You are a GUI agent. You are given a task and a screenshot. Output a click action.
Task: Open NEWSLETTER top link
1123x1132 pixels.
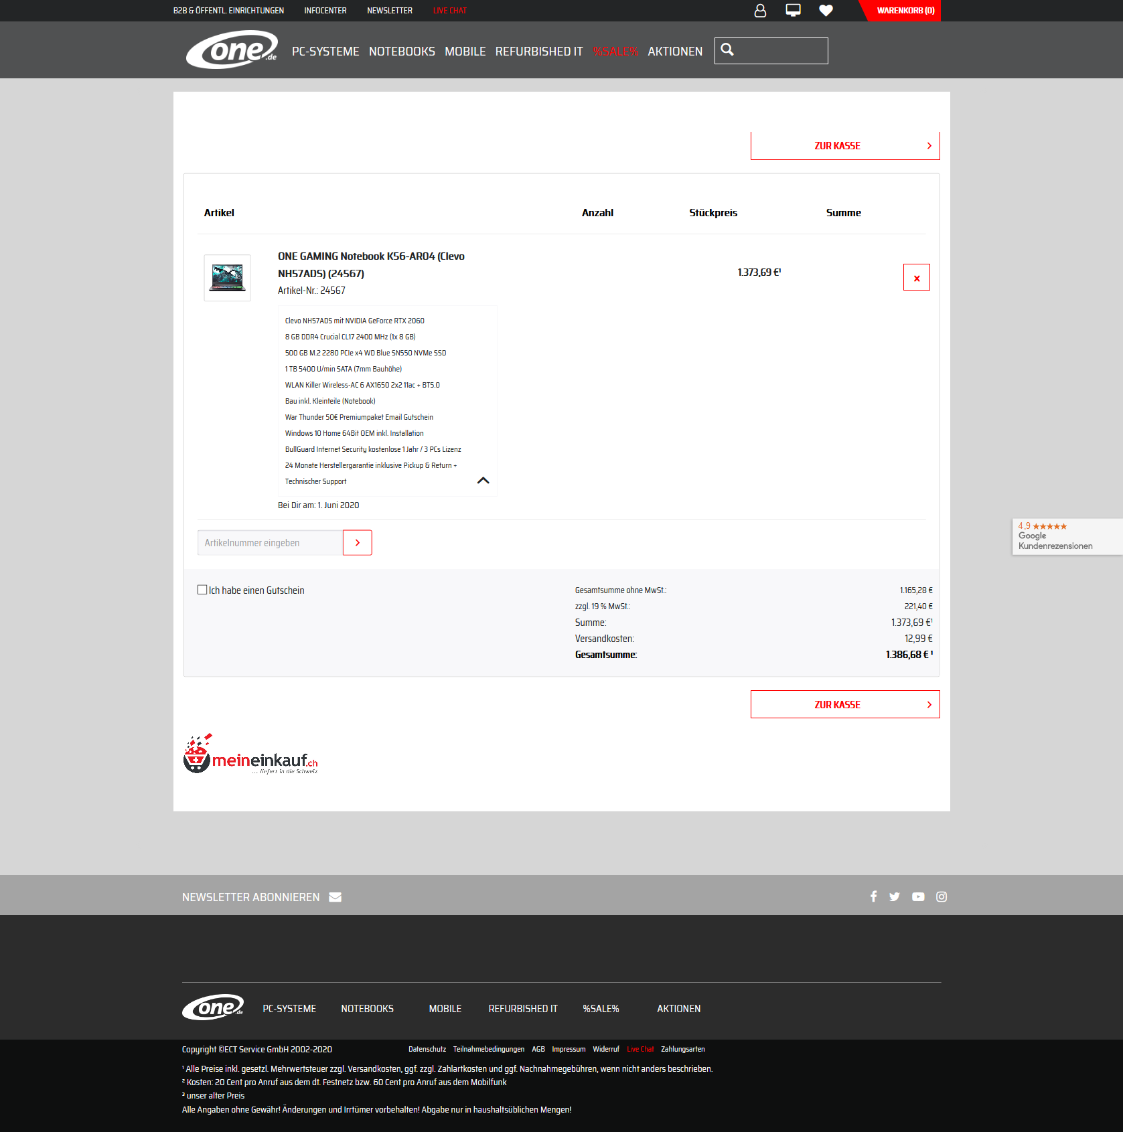click(390, 11)
